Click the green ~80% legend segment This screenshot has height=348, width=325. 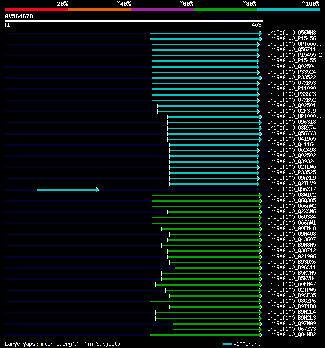[x=225, y=9]
